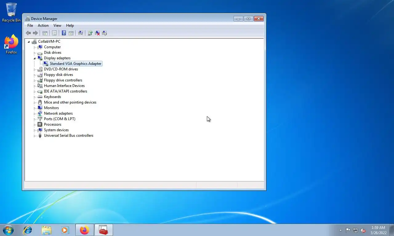Expand the Computer category arrow

point(34,47)
